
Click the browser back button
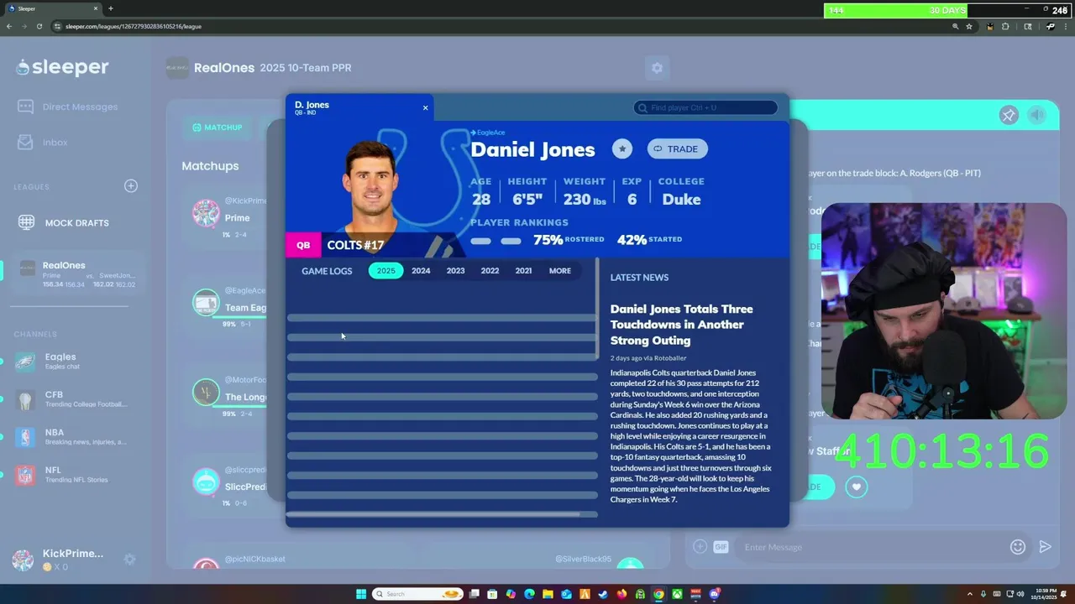9,26
